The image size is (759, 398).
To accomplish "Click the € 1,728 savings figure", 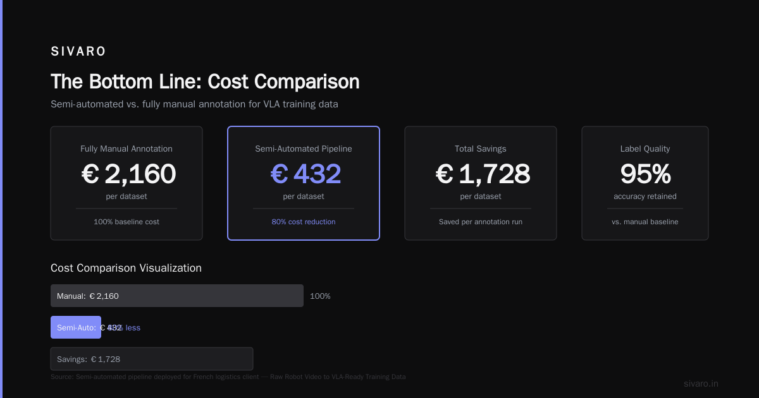I will click(x=483, y=174).
